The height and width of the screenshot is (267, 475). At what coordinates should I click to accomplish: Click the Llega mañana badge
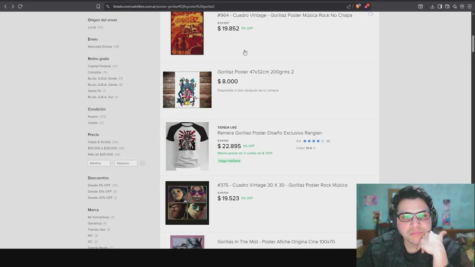click(x=229, y=161)
